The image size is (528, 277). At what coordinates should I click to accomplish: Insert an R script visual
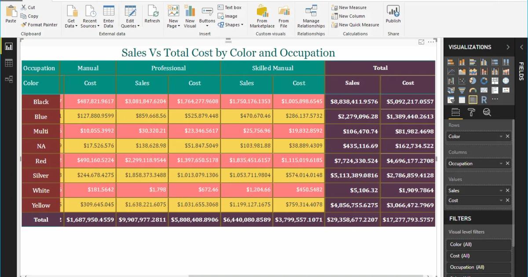(x=484, y=100)
